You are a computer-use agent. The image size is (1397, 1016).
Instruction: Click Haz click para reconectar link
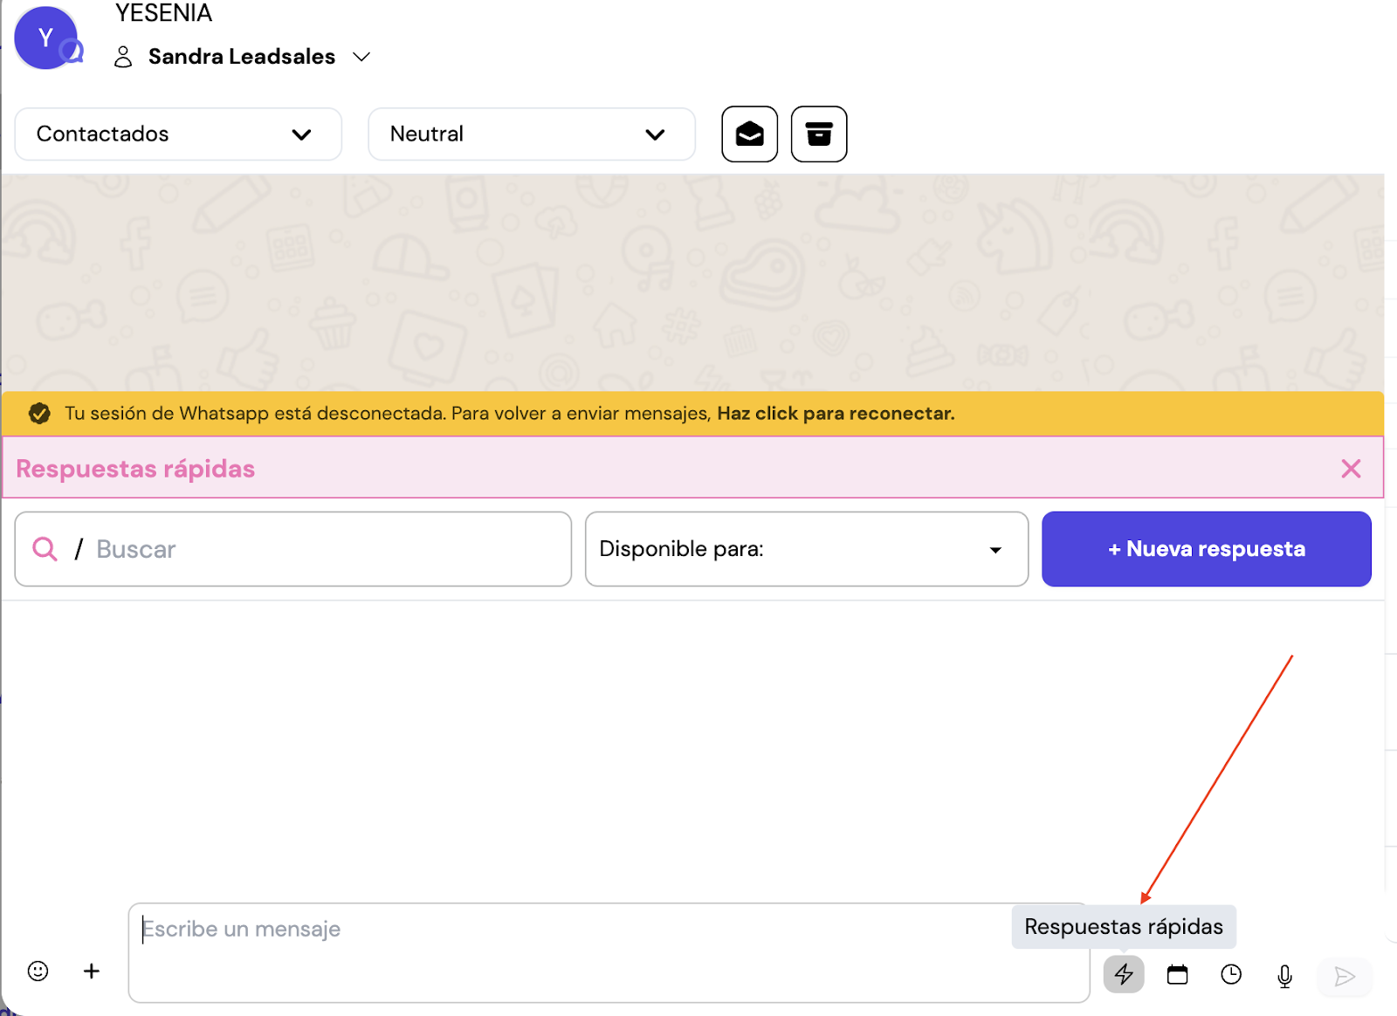[836, 414]
